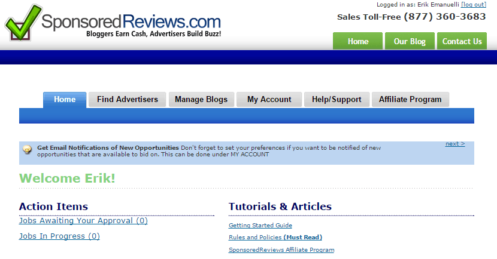The width and height of the screenshot is (497, 259).
Task: Click the Bloggers Earn Cash tagline
Action: [153, 34]
